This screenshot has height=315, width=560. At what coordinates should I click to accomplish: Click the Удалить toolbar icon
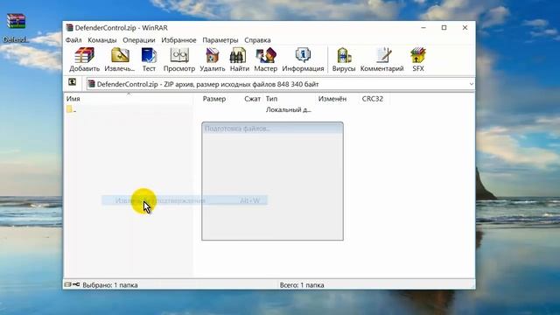(x=212, y=59)
